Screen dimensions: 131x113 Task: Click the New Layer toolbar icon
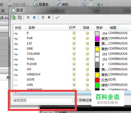(14, 17)
